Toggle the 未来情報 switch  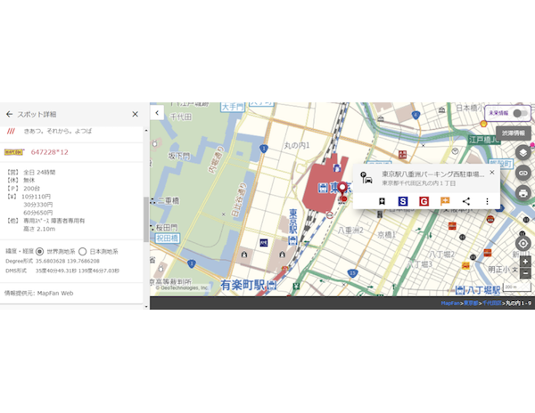click(521, 113)
